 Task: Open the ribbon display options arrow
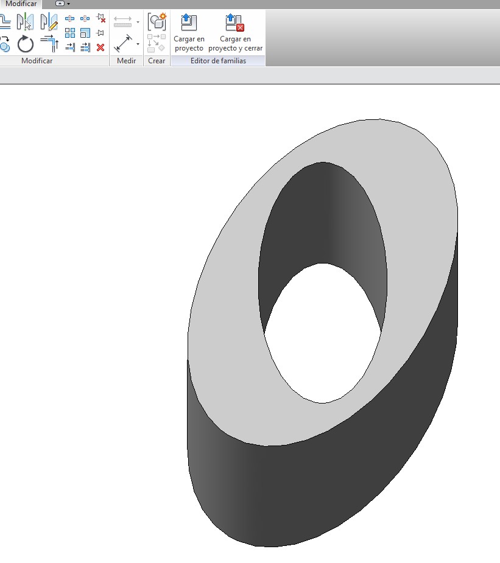click(68, 4)
